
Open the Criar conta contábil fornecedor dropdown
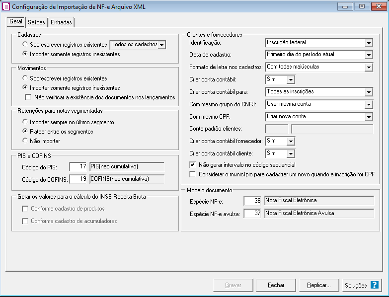point(291,141)
